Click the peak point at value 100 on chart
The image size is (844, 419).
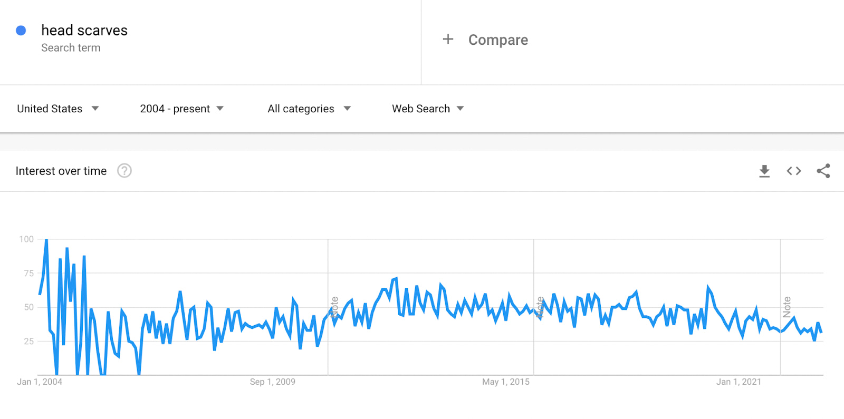pyautogui.click(x=46, y=239)
